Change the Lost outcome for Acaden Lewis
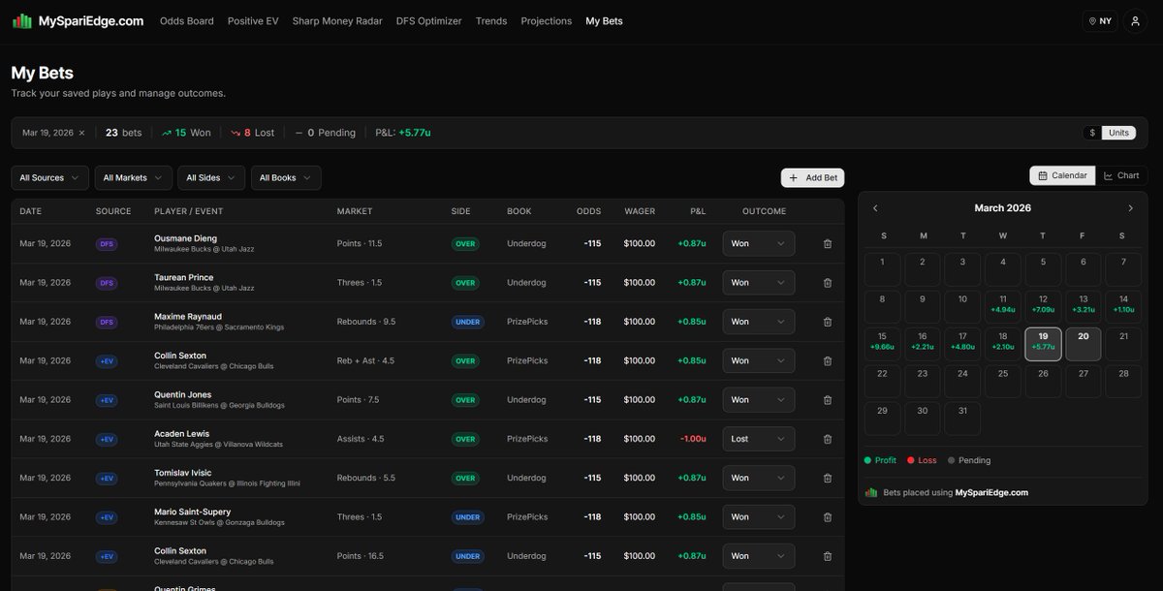The width and height of the screenshot is (1163, 591). 759,439
